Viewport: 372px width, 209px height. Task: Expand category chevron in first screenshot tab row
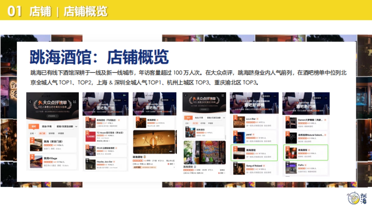(x=76, y=126)
